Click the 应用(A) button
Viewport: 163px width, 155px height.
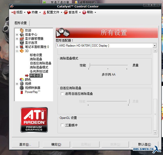coord(86,144)
